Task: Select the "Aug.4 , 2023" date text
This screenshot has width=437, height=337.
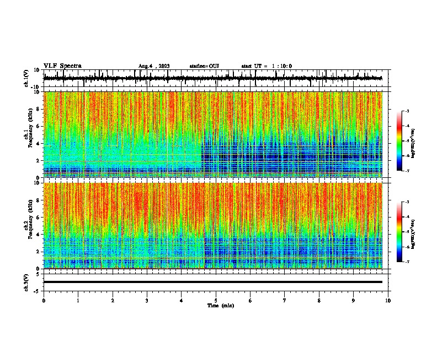Action: pos(154,66)
